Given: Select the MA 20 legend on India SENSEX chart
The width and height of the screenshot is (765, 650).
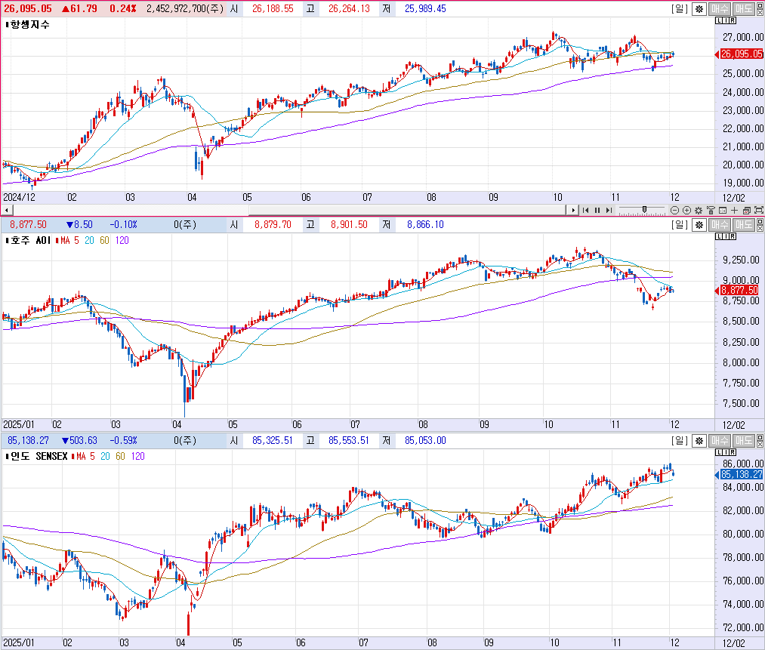Looking at the screenshot, I should point(106,457).
